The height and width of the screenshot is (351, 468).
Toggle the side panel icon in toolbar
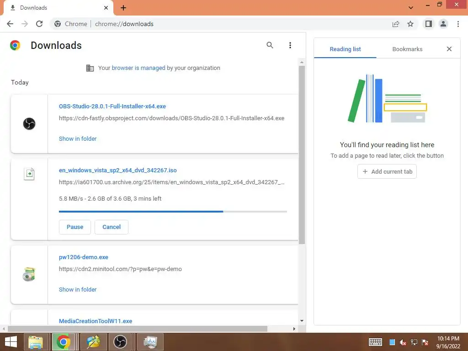point(429,24)
